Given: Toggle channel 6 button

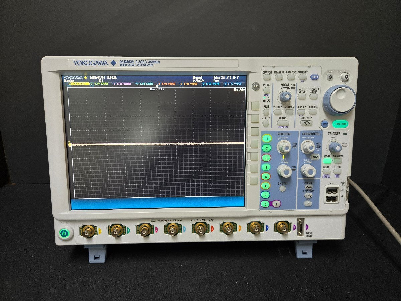Looking at the screenshot, I should pyautogui.click(x=266, y=186).
